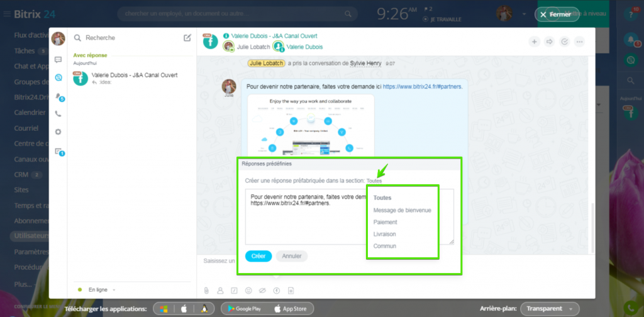This screenshot has width=644, height=317.
Task: Open the chats speech-bubble sidebar icon
Action: (x=58, y=60)
